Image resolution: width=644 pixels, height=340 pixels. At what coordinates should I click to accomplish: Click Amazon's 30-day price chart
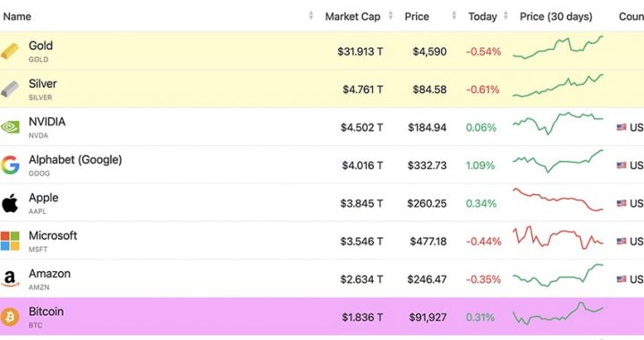(558, 275)
